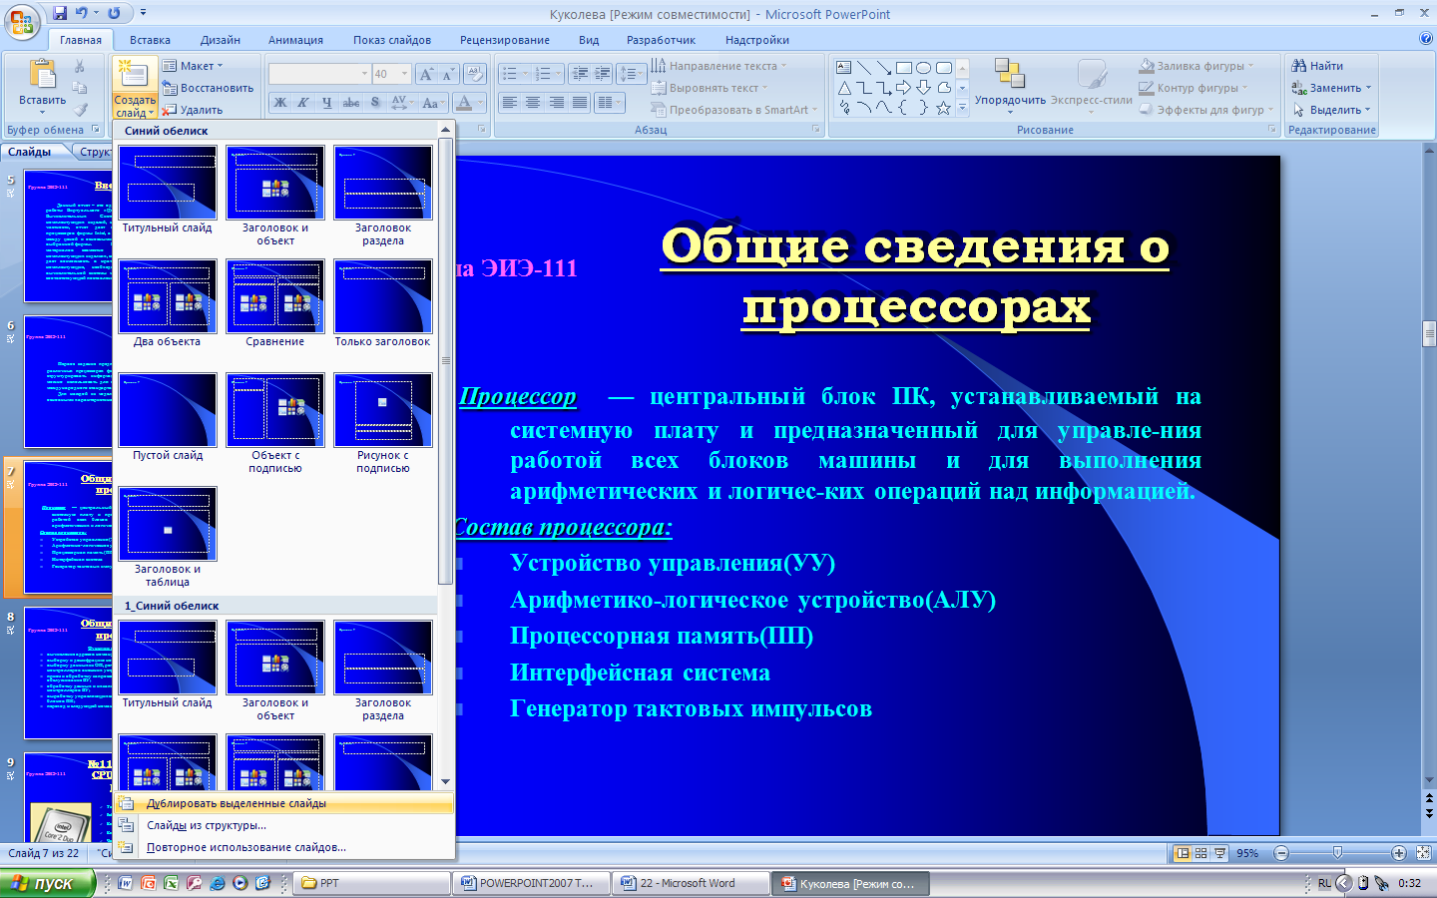
Task: Copy selection with the copy icon
Action: coord(80,88)
